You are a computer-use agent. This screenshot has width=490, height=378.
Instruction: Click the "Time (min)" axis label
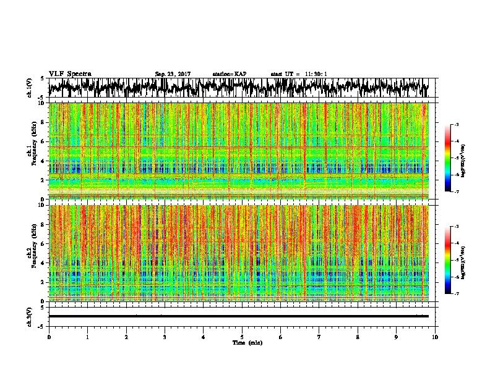[x=247, y=343]
